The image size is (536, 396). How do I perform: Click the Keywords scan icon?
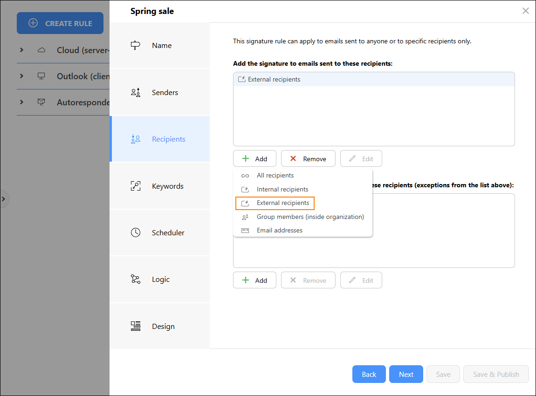(135, 186)
